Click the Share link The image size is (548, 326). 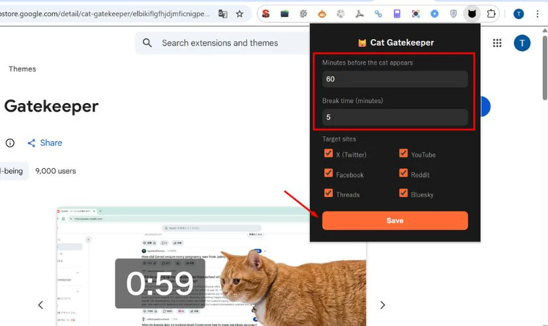pos(45,143)
